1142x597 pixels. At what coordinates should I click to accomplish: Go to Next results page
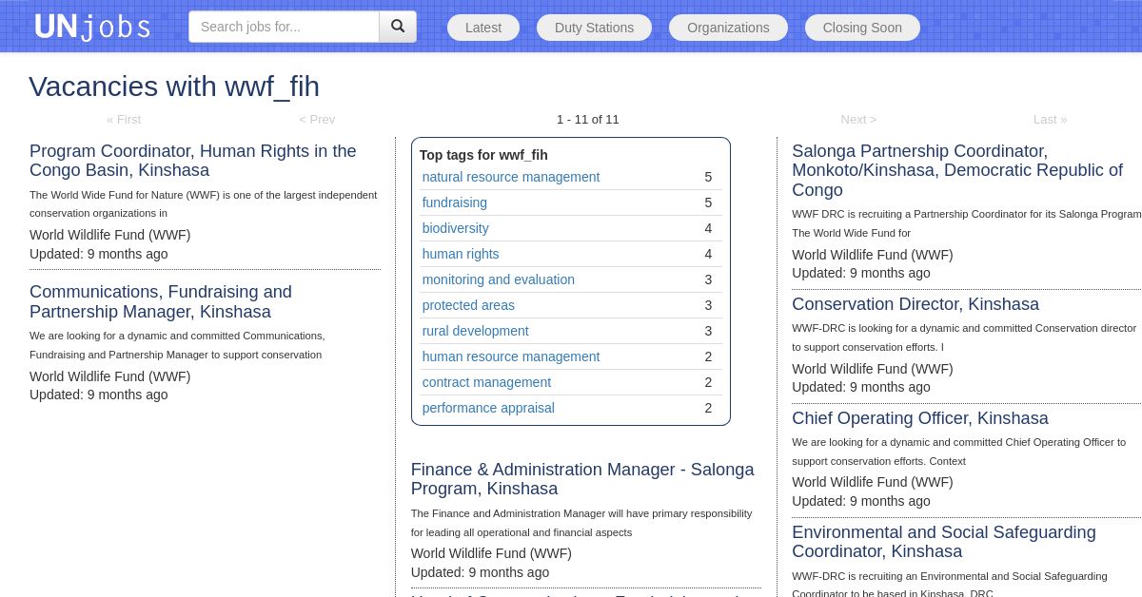point(858,119)
